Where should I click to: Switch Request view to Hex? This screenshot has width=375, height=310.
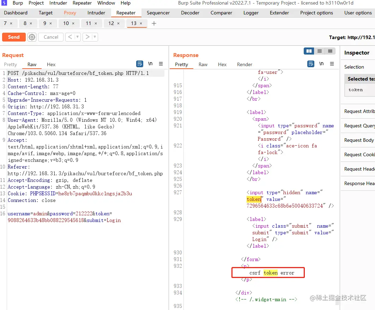pos(51,64)
